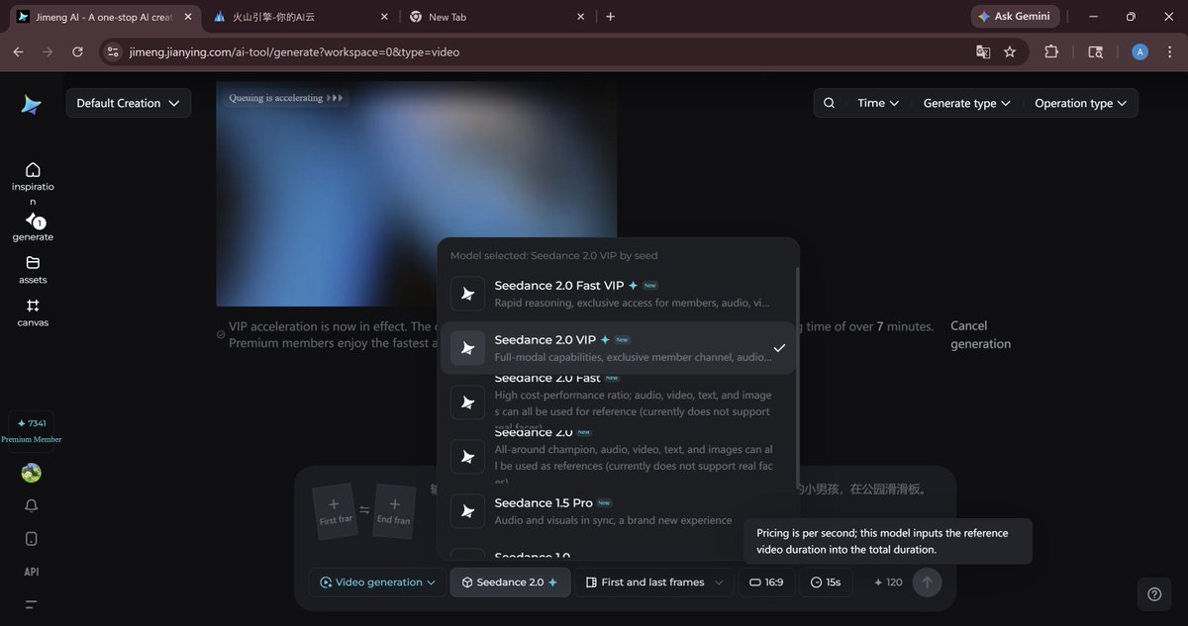Swap first and end frames icon

point(364,510)
